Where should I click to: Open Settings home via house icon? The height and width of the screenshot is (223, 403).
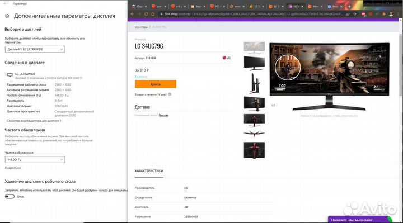pyautogui.click(x=7, y=16)
